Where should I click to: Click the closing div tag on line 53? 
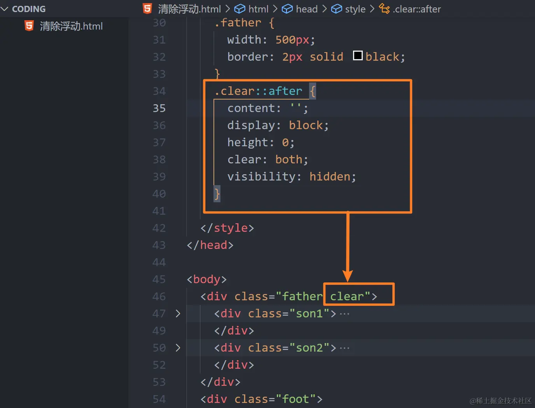[x=220, y=382]
